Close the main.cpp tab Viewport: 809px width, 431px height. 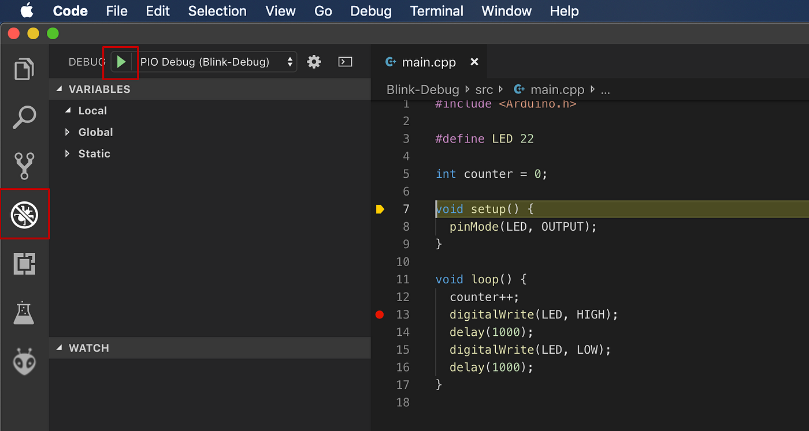(474, 62)
